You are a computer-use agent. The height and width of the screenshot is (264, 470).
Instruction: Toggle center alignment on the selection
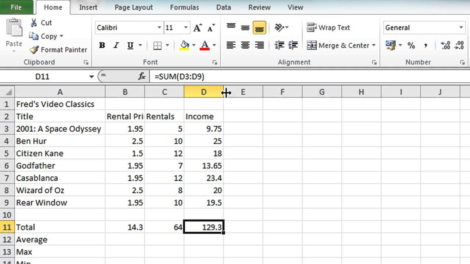(x=245, y=45)
